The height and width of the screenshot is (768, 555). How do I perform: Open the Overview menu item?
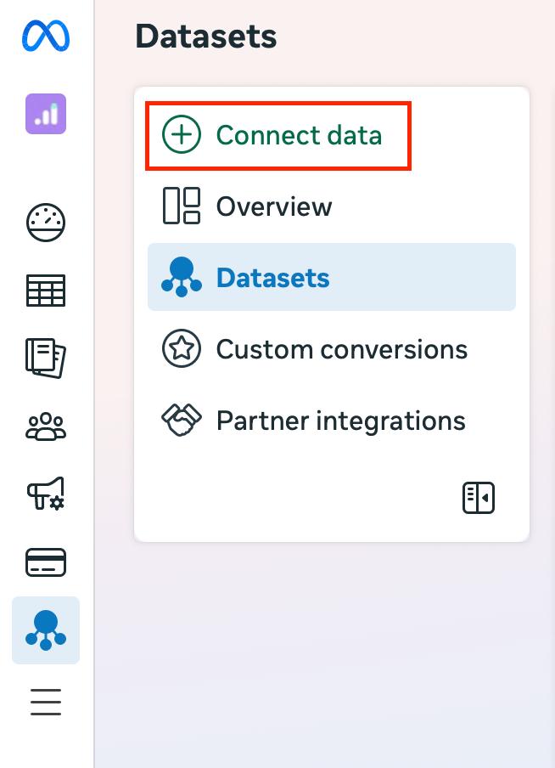273,206
